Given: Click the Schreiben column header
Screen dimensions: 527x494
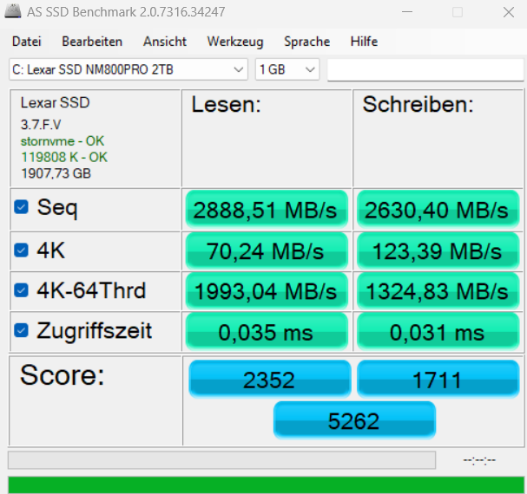Looking at the screenshot, I should click(x=418, y=104).
